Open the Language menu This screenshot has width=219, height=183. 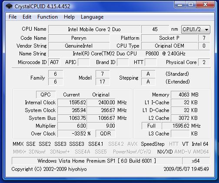click(x=92, y=17)
